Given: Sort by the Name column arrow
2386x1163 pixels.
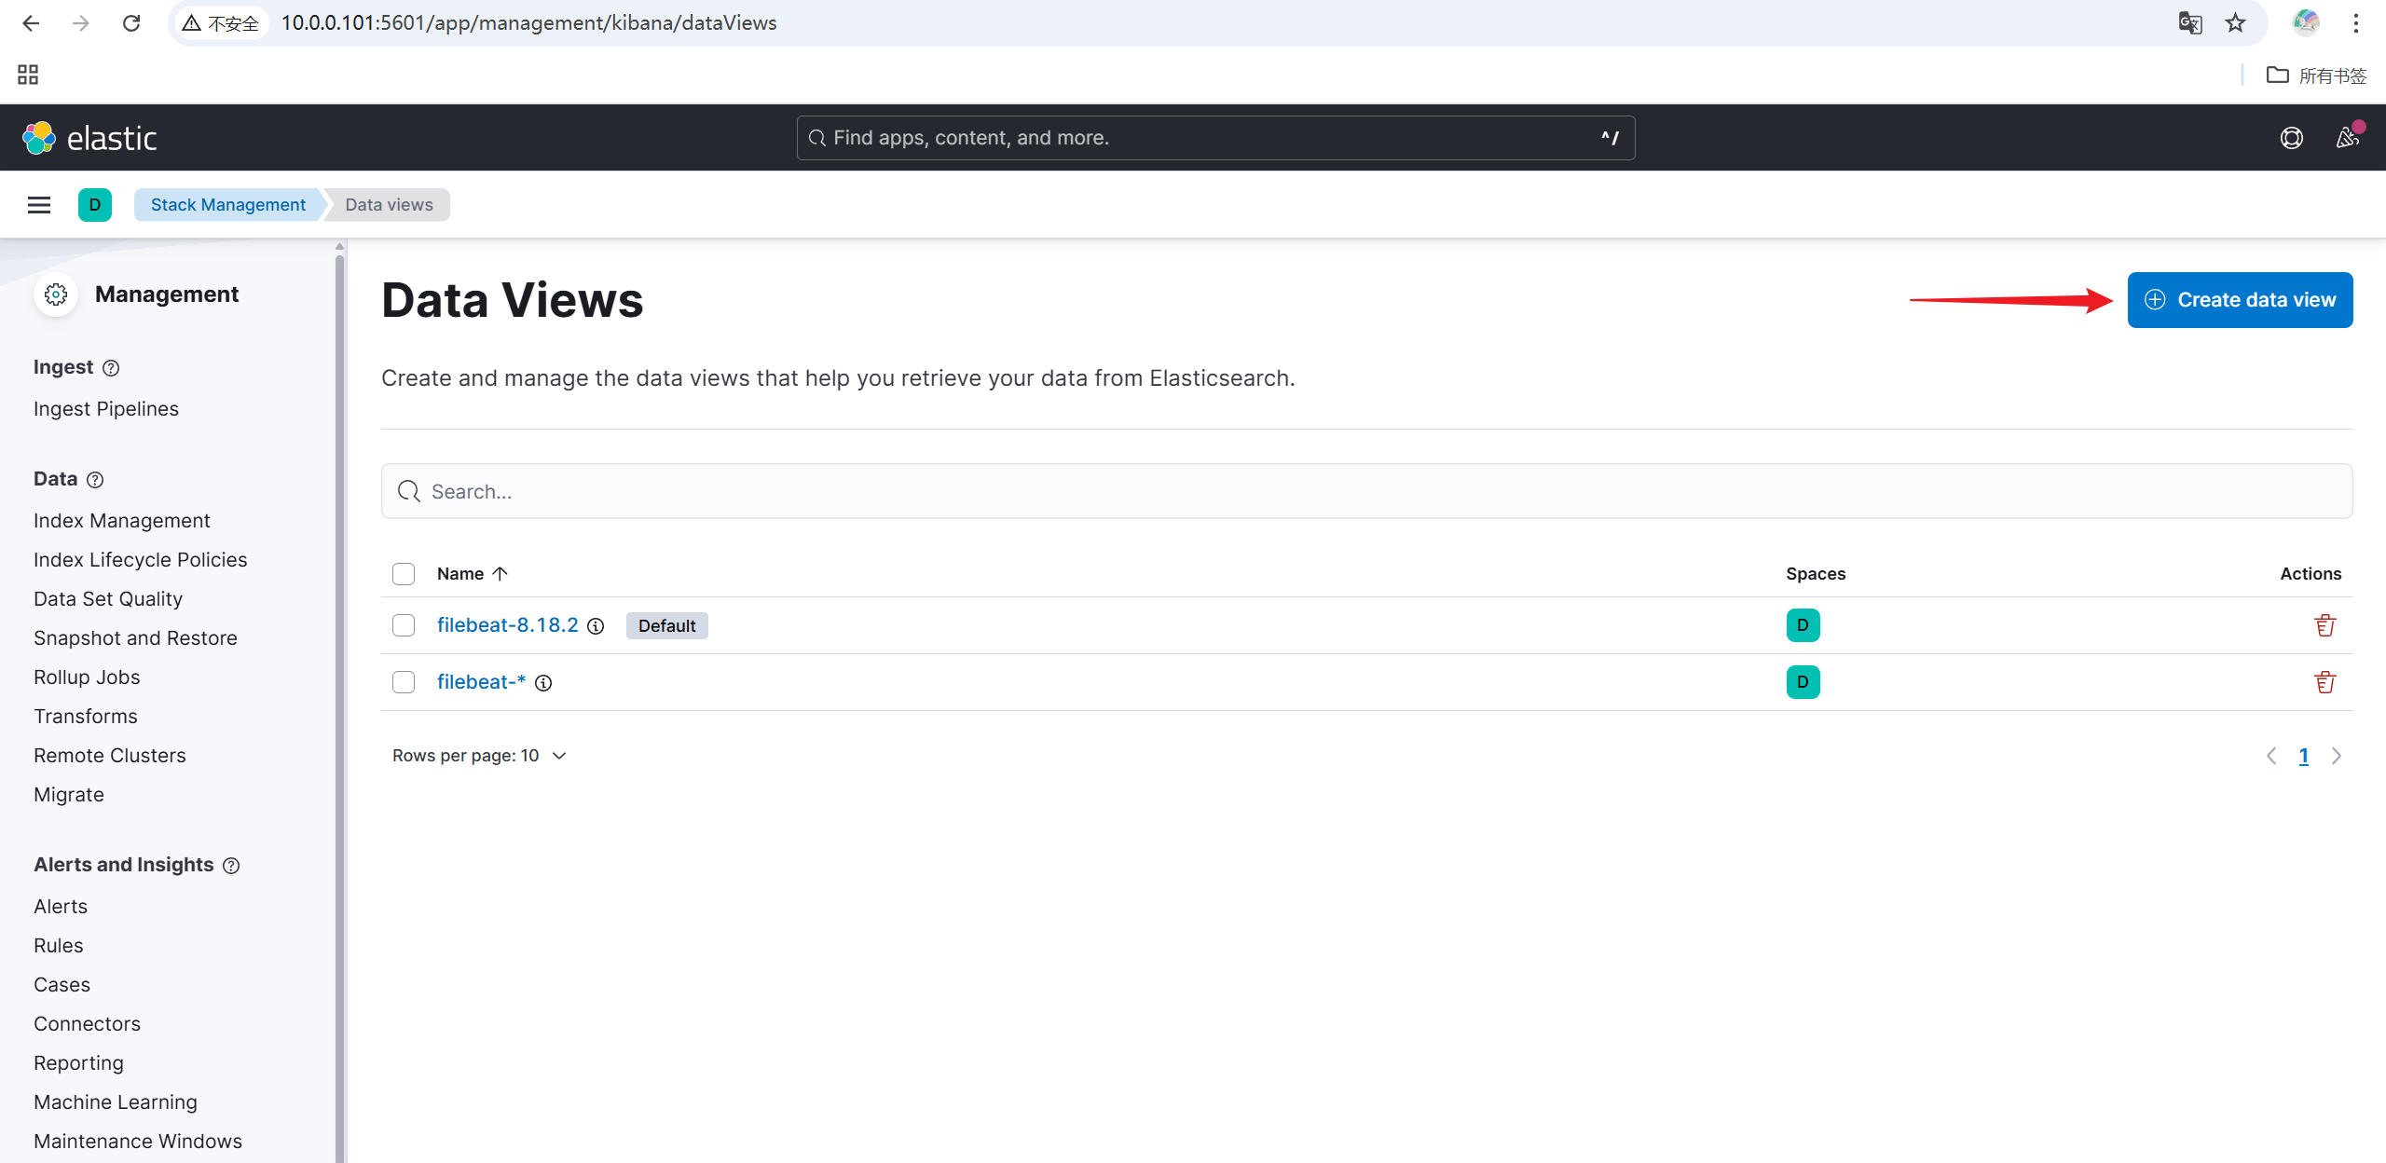Looking at the screenshot, I should [500, 574].
